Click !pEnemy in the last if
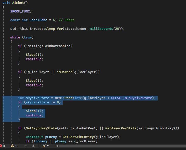 click(40, 141)
